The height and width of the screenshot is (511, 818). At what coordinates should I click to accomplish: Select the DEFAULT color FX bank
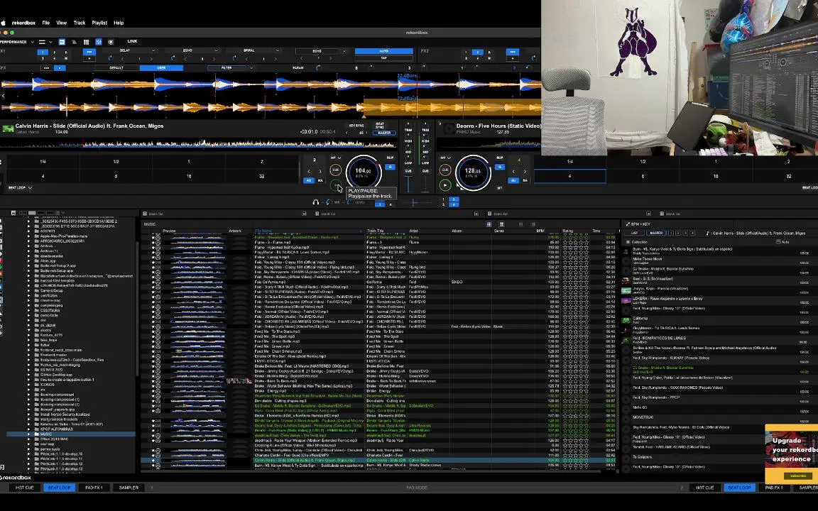116,68
